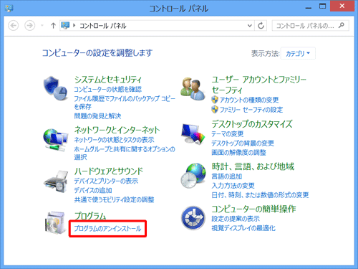This screenshot has height=269, width=358.
Task: Click 設定の提案の表示 link
Action: point(236,219)
